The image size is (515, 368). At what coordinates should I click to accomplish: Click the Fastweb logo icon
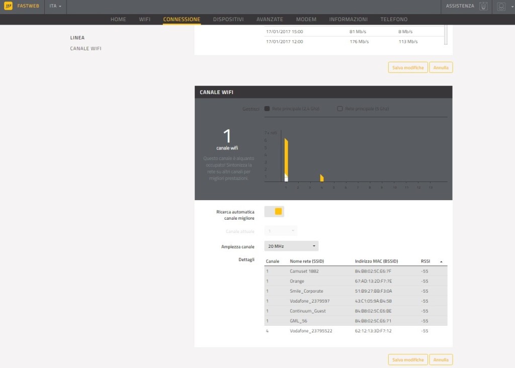tap(8, 6)
